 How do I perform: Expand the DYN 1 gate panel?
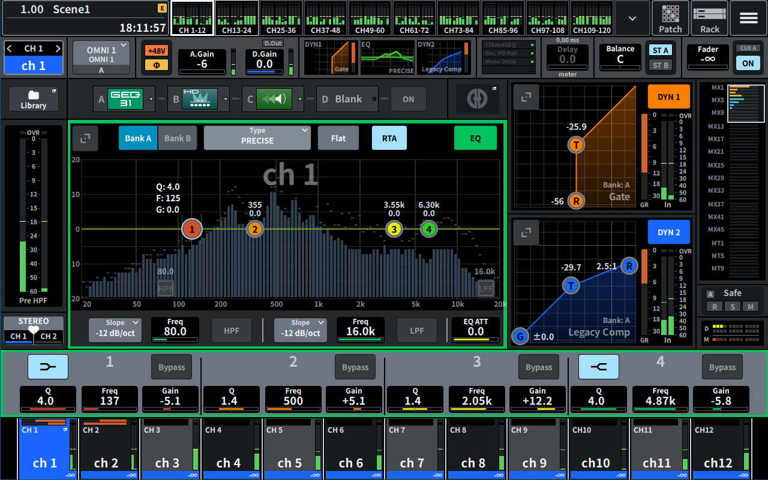526,98
